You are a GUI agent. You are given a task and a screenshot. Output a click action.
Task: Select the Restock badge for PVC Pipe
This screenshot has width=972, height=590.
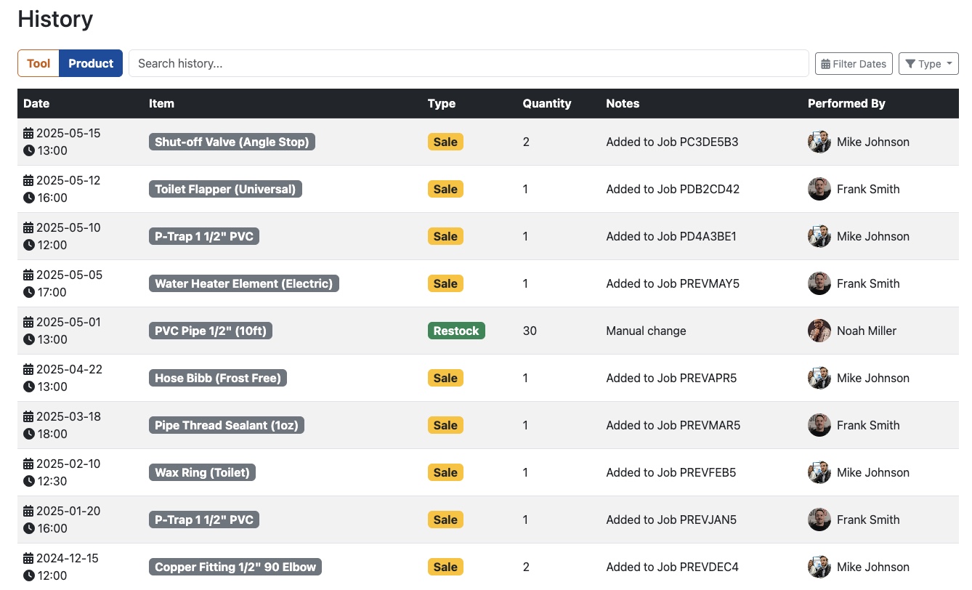456,331
